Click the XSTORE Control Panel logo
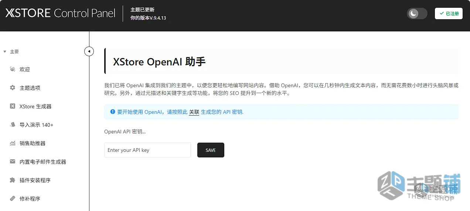Viewport: 470px width, 211px height. [61, 13]
